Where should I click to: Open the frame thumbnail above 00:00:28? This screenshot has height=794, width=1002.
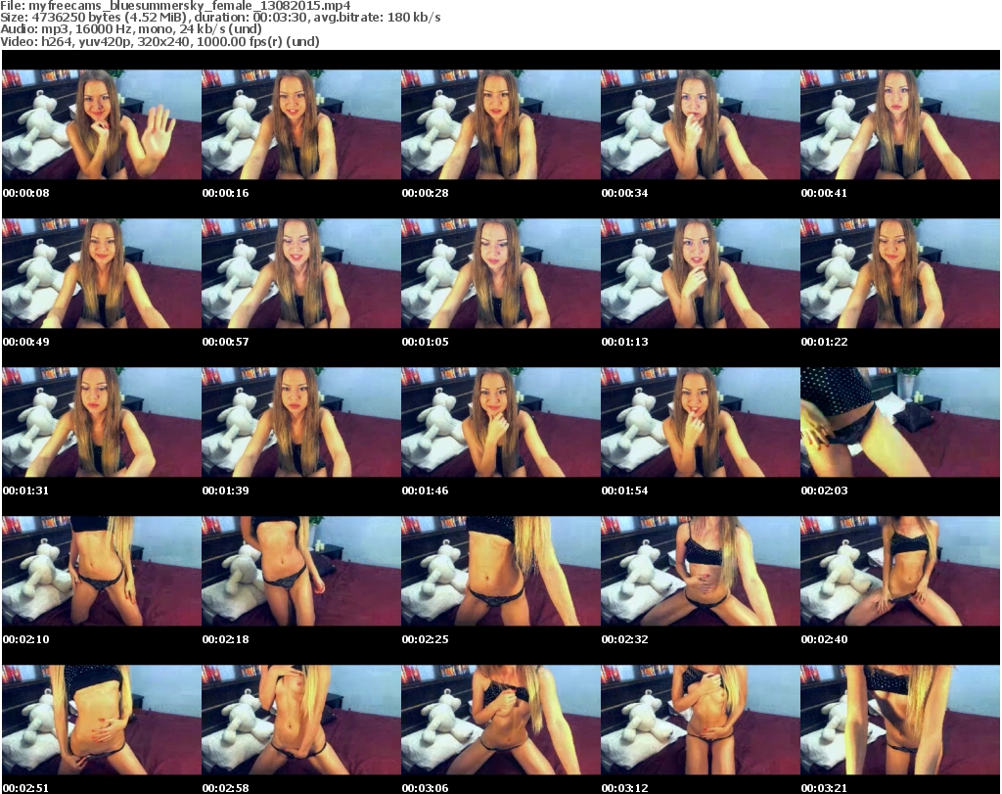[x=500, y=124]
